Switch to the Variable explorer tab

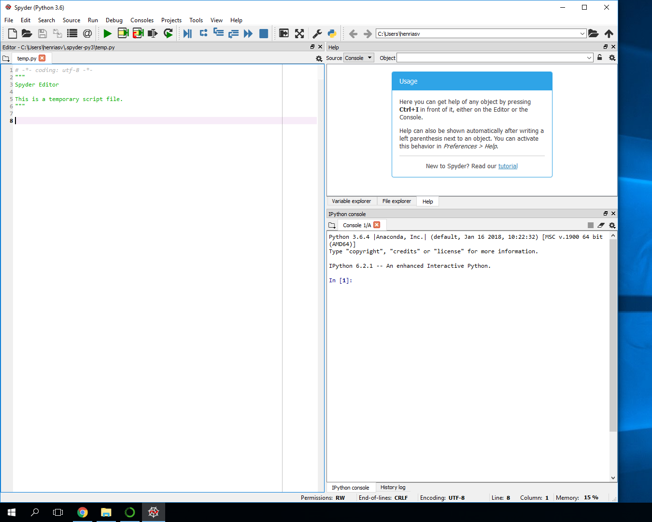pos(351,201)
